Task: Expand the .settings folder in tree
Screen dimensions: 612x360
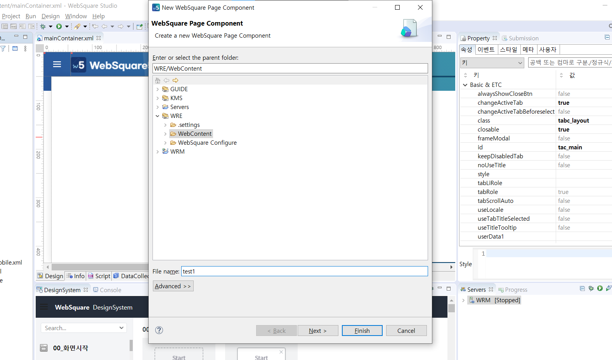Action: pyautogui.click(x=165, y=125)
